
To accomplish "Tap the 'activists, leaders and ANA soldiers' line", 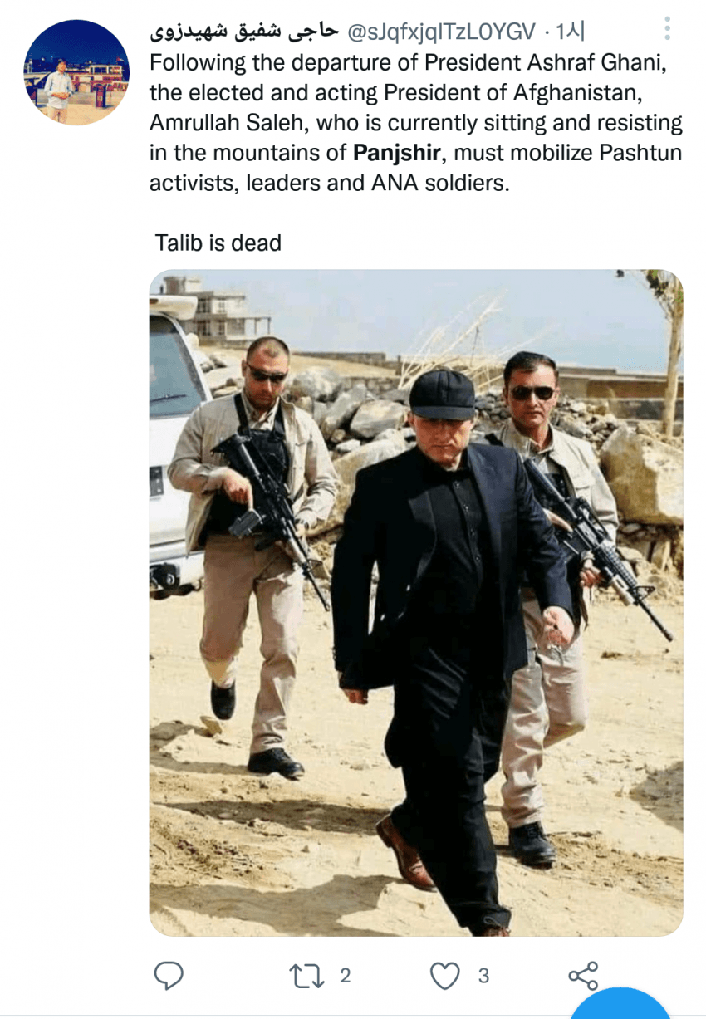I will pyautogui.click(x=329, y=183).
